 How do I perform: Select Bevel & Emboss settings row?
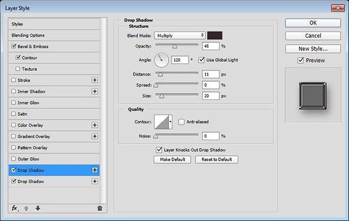point(54,47)
